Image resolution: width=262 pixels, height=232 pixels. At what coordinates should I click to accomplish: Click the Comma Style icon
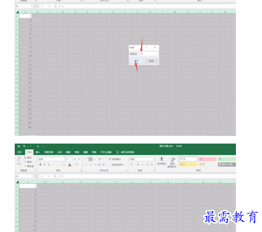[x=142, y=164]
